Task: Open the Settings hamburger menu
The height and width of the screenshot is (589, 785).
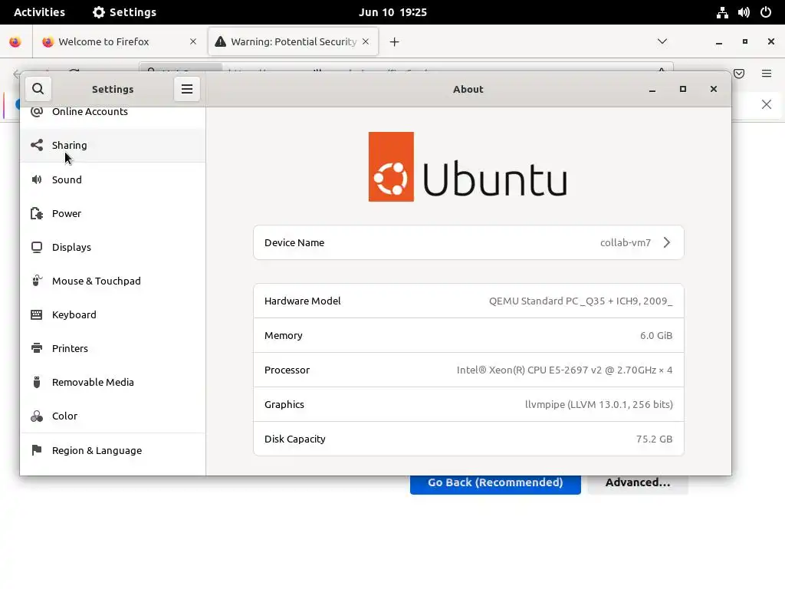Action: pos(187,89)
